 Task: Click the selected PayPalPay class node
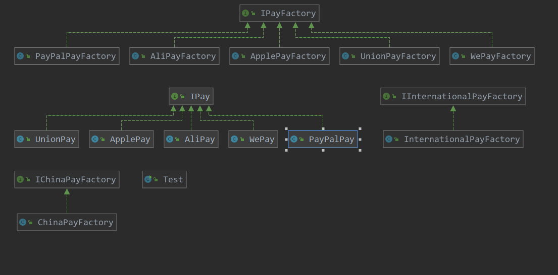[x=323, y=140]
